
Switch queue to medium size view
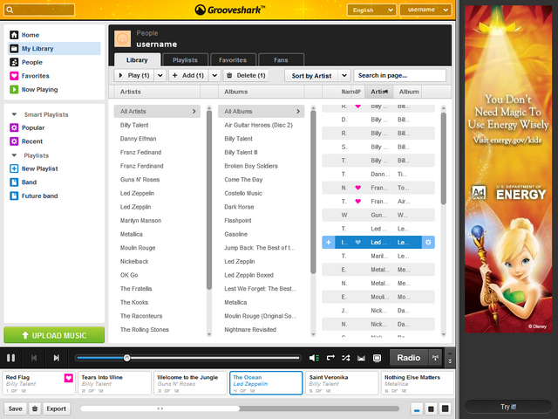point(431,409)
